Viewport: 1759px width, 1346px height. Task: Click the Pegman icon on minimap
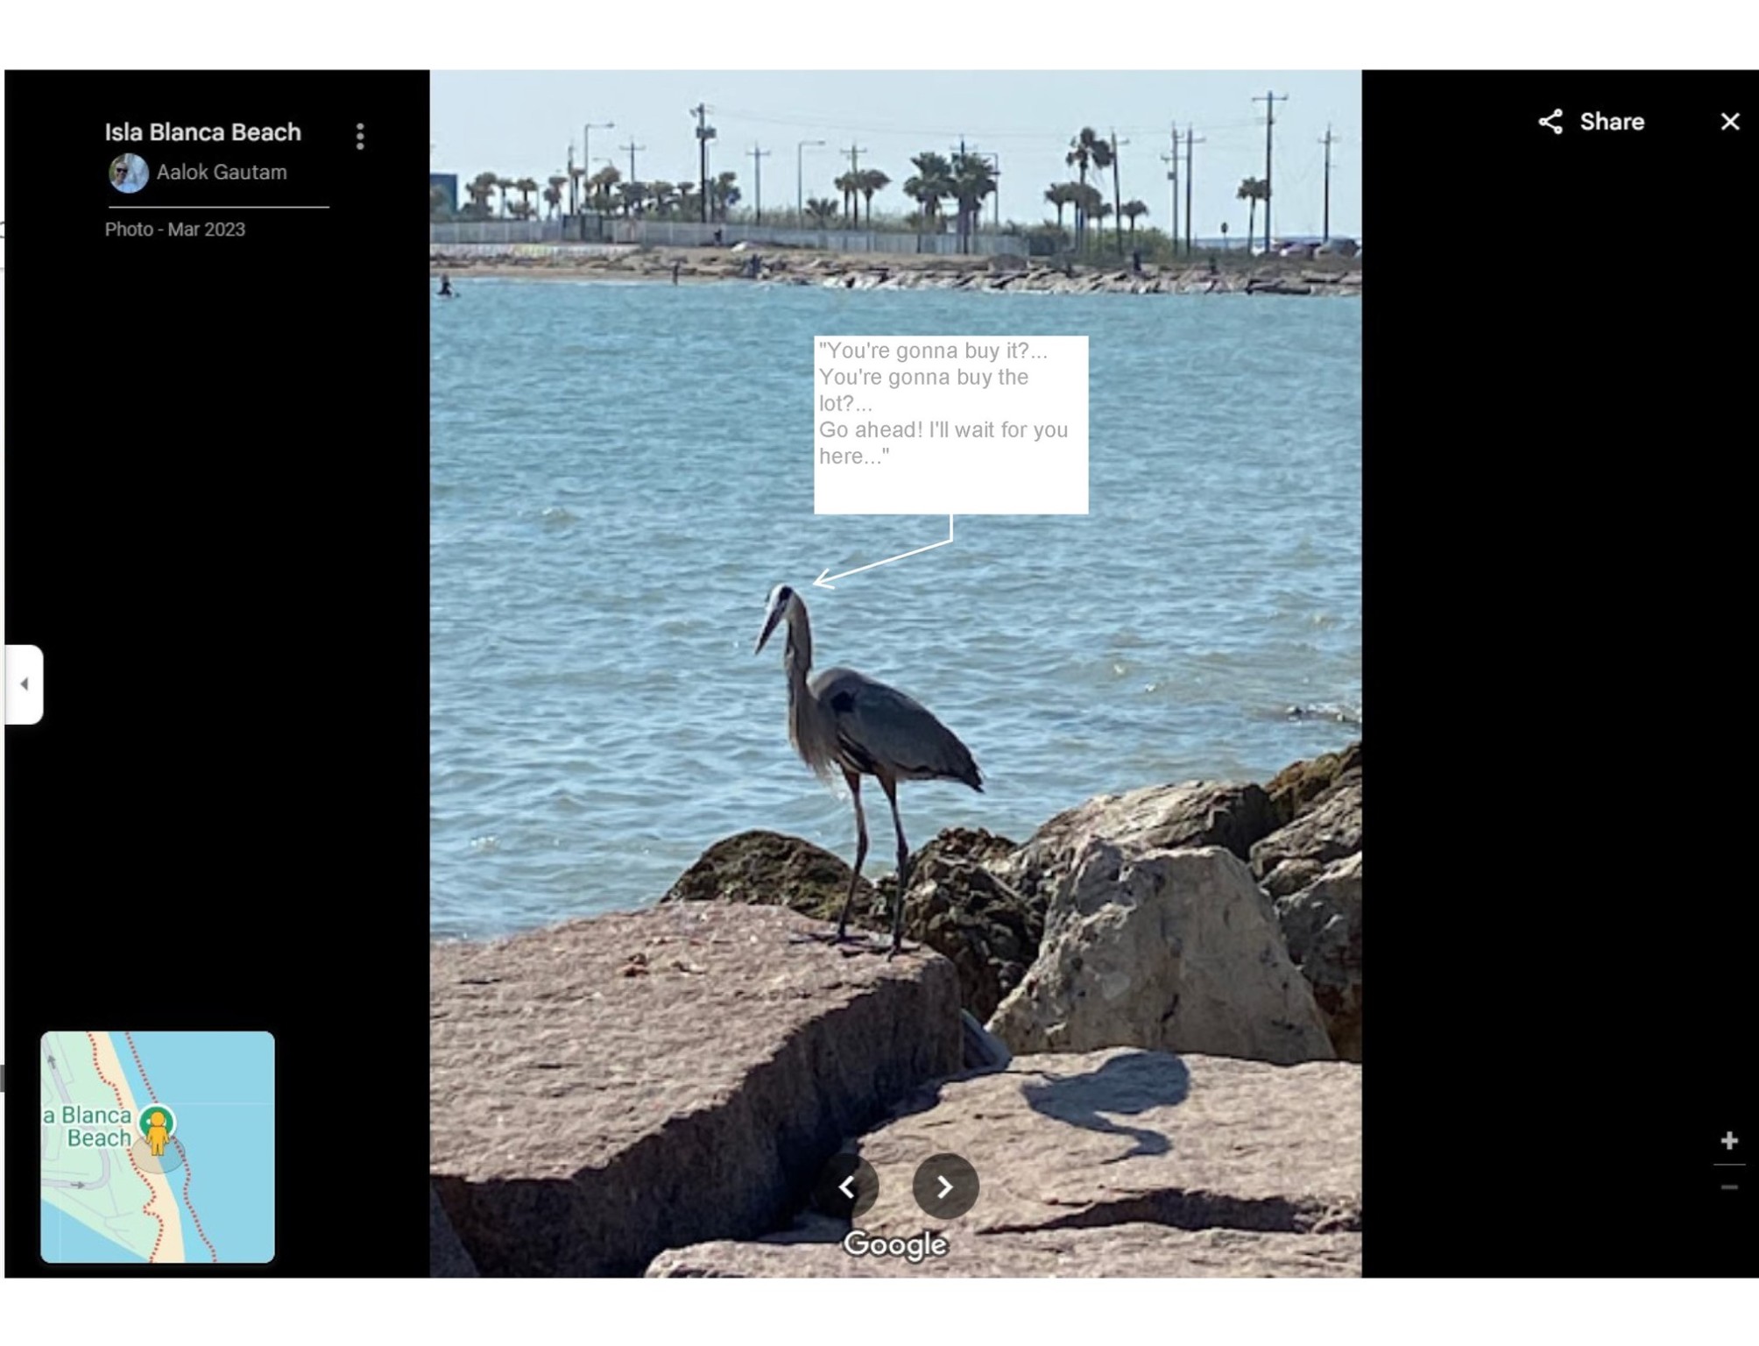tap(158, 1130)
